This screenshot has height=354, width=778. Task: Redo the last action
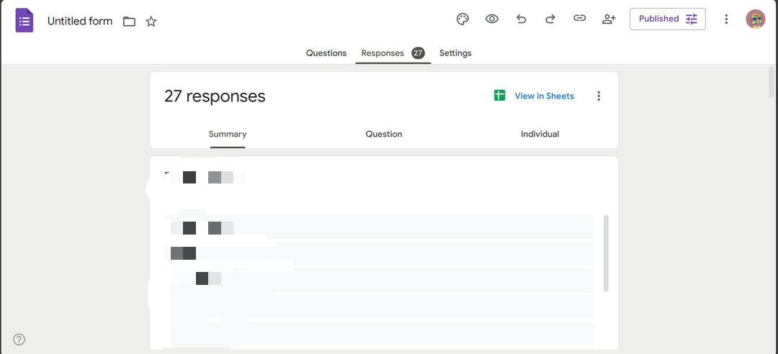click(x=550, y=19)
